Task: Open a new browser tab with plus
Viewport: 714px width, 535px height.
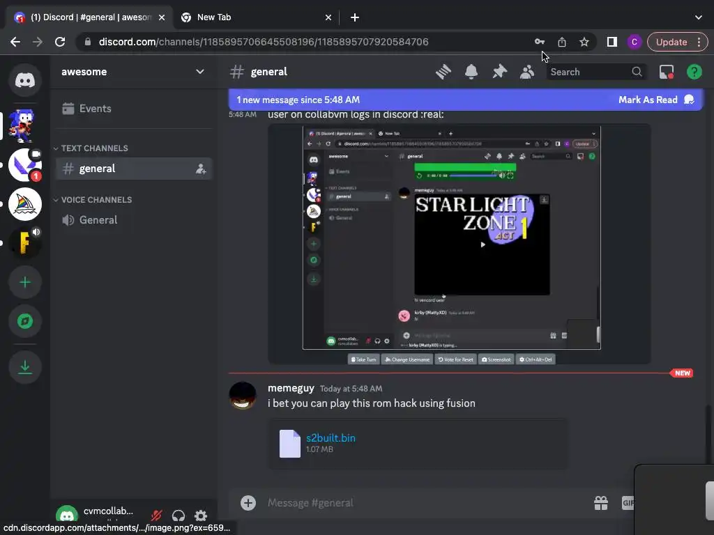Action: [x=355, y=17]
